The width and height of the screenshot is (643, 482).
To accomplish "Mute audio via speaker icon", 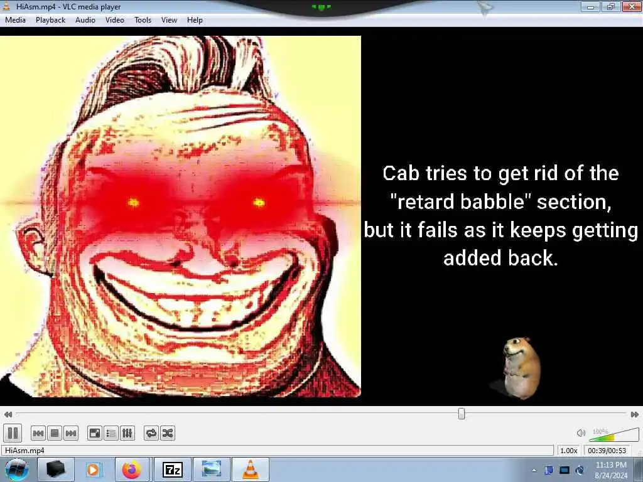I will (581, 433).
